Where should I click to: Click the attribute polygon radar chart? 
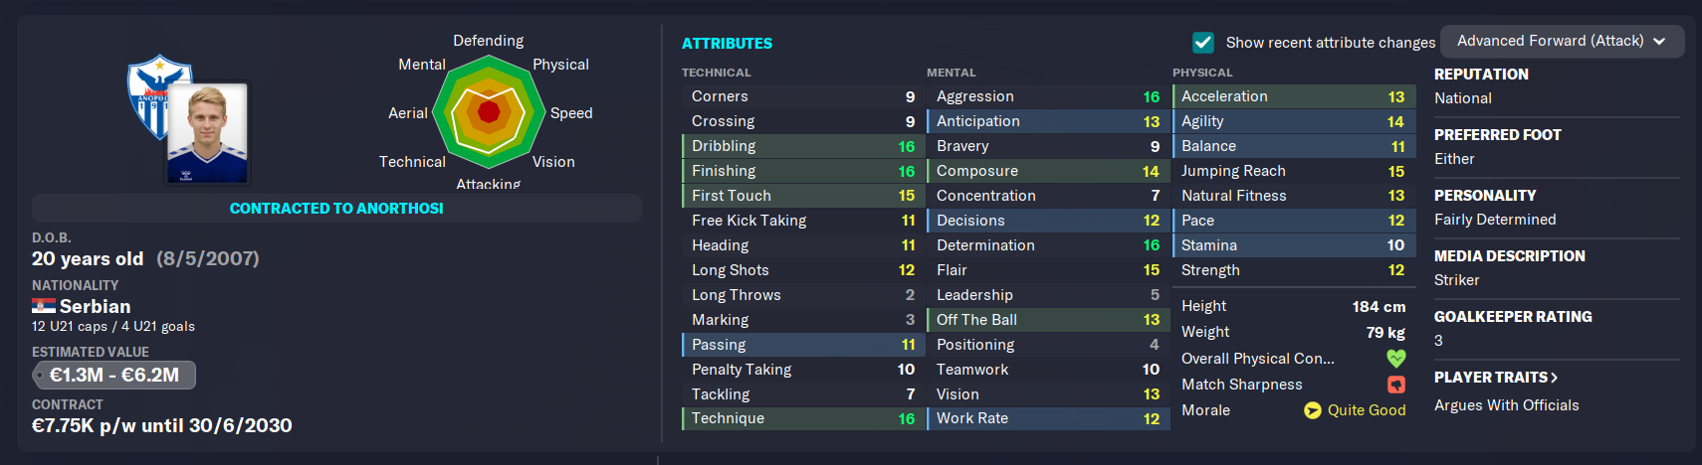tap(489, 111)
